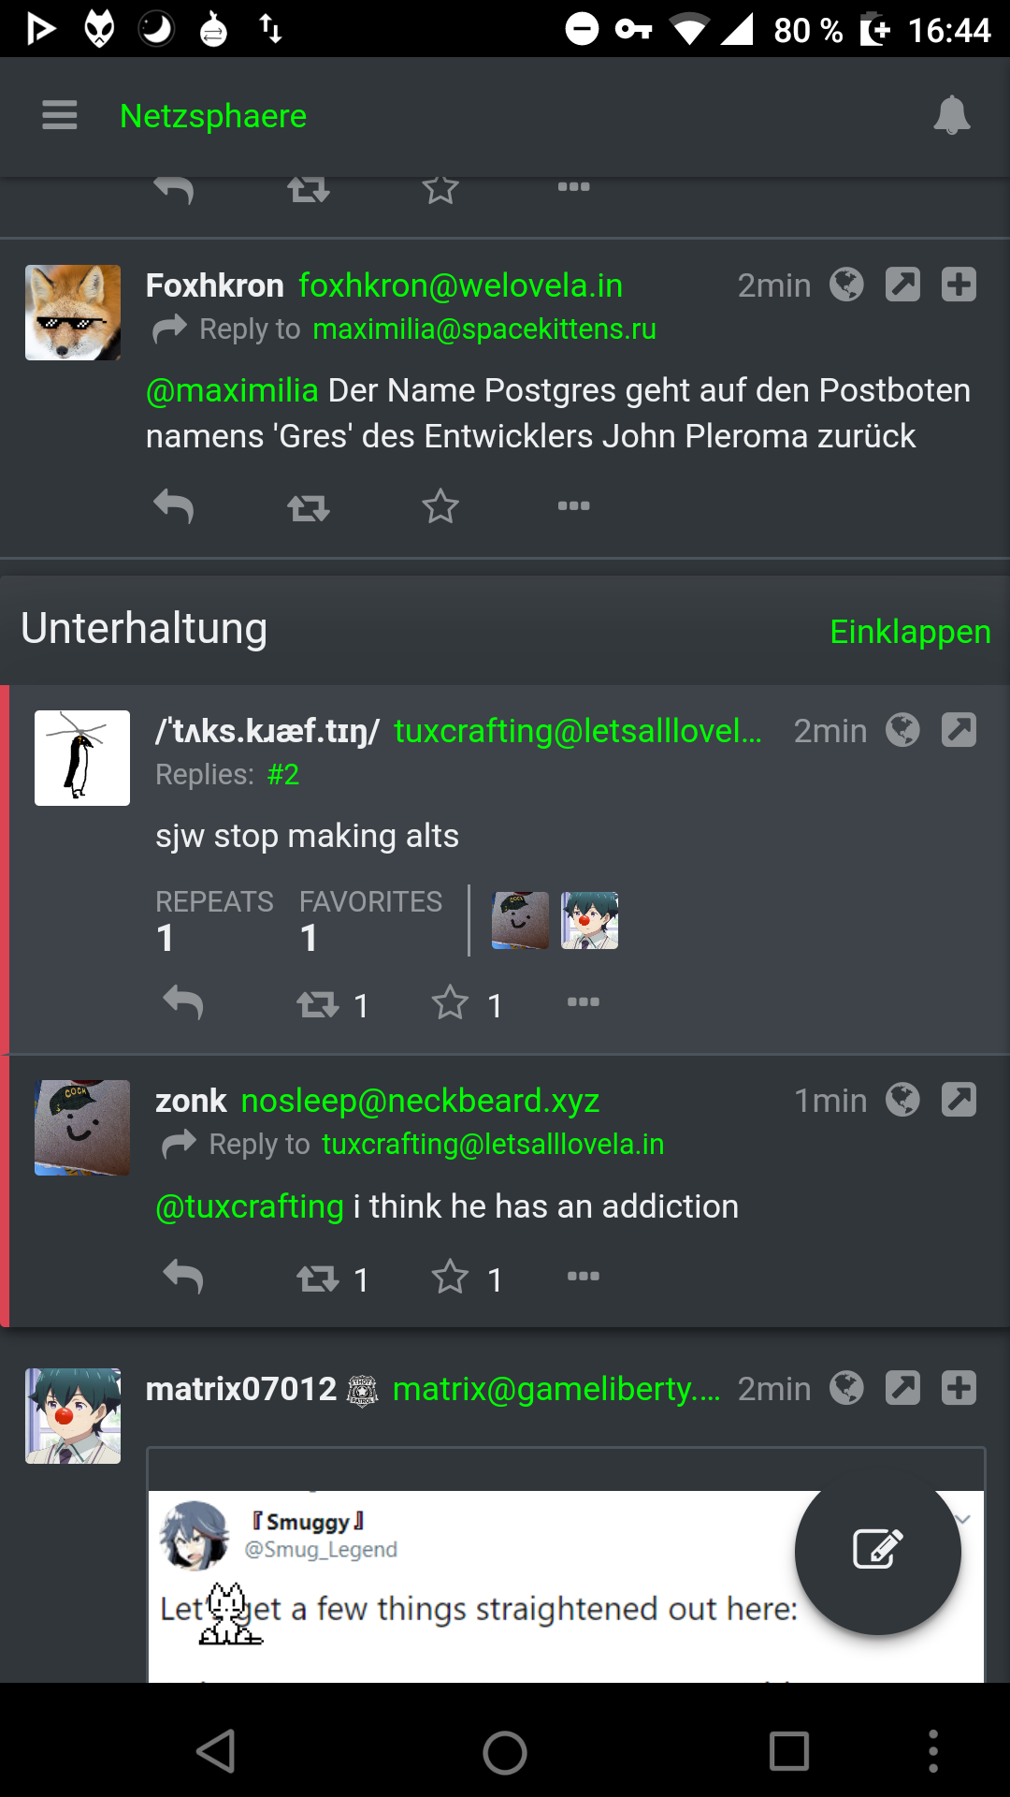Open more options on tuxcrafting's post
Image resolution: width=1010 pixels, height=1797 pixels.
[x=583, y=1002]
